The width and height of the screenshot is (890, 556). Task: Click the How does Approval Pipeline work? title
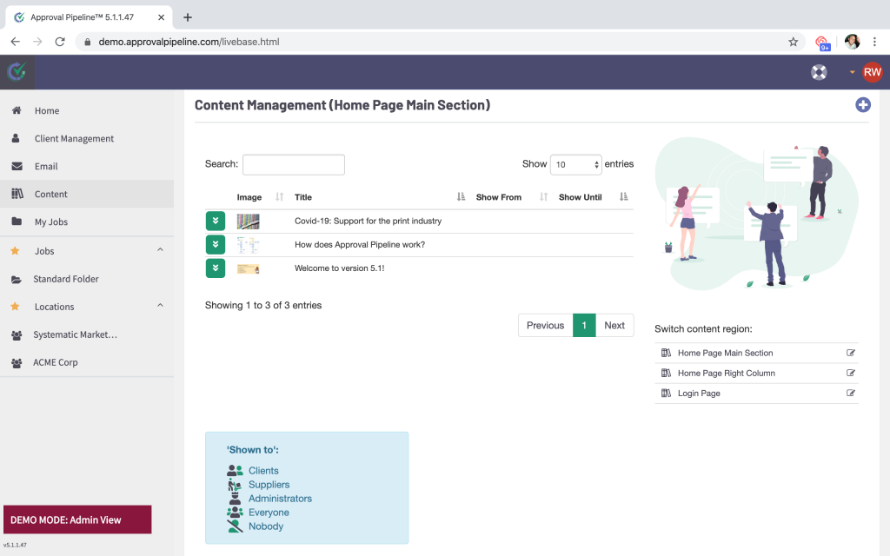[x=359, y=244]
